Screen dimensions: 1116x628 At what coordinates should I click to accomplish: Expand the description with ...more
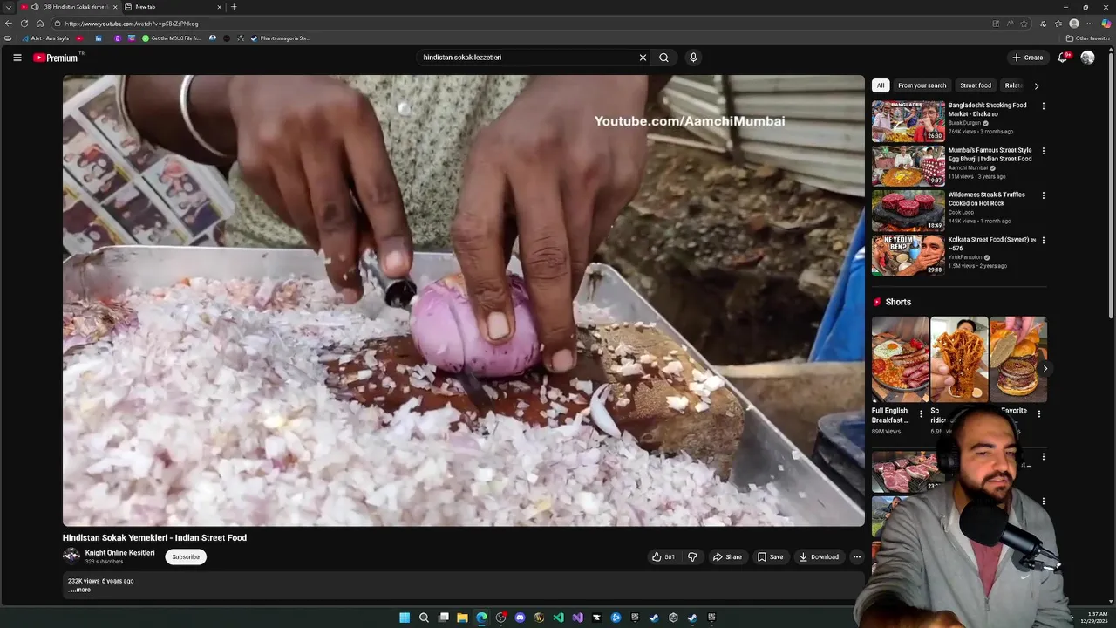[80, 590]
